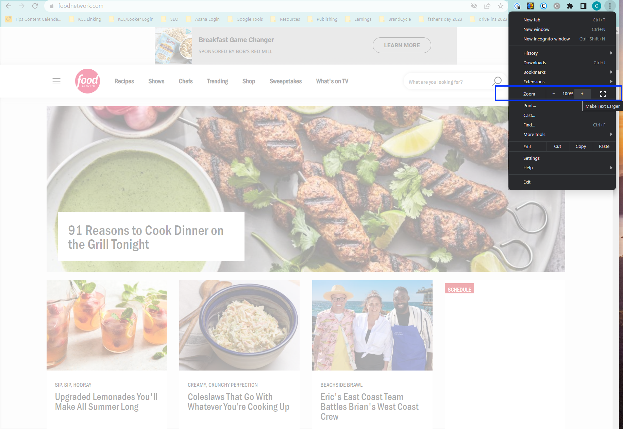The height and width of the screenshot is (429, 623).
Task: Click the coleslaw bowl article thumbnail
Action: click(239, 325)
